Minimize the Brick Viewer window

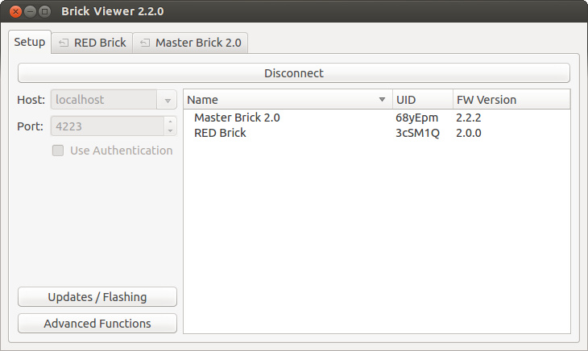30,11
